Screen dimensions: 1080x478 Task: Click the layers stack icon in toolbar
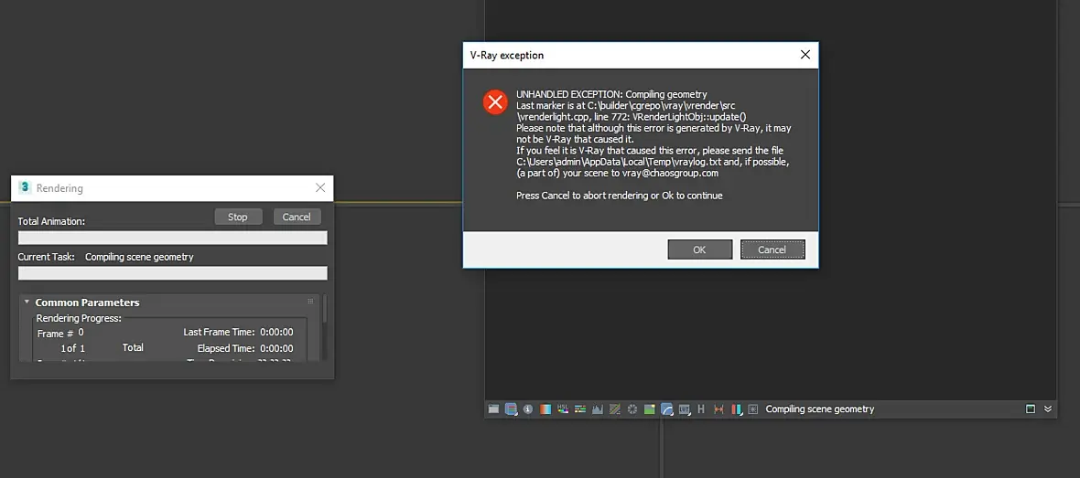point(511,409)
